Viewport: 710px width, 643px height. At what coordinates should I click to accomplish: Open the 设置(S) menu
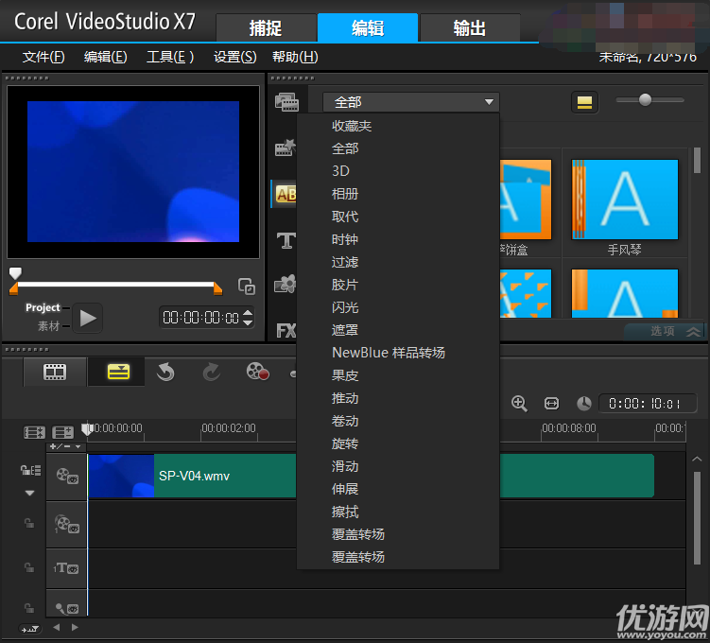pos(235,57)
